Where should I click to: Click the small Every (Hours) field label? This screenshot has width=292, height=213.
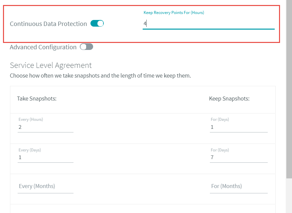(31, 119)
